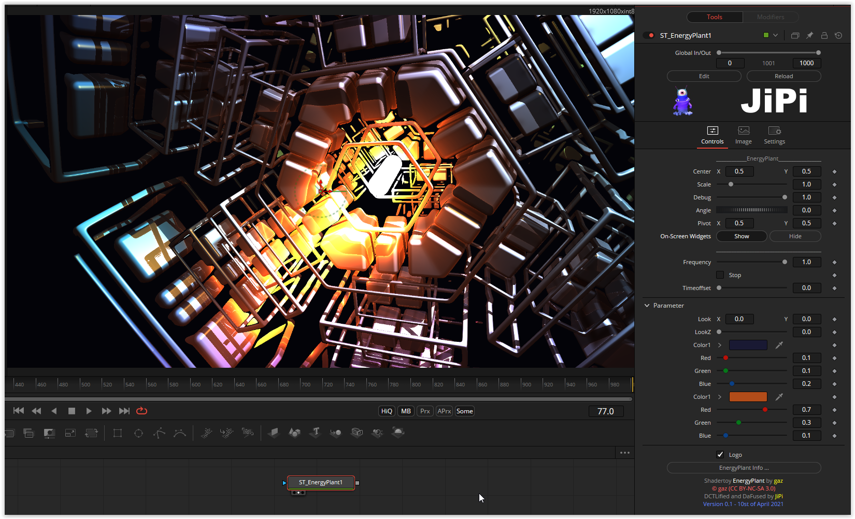Click the versions icon in inspector header
Image resolution: width=855 pixels, height=519 pixels.
795,36
